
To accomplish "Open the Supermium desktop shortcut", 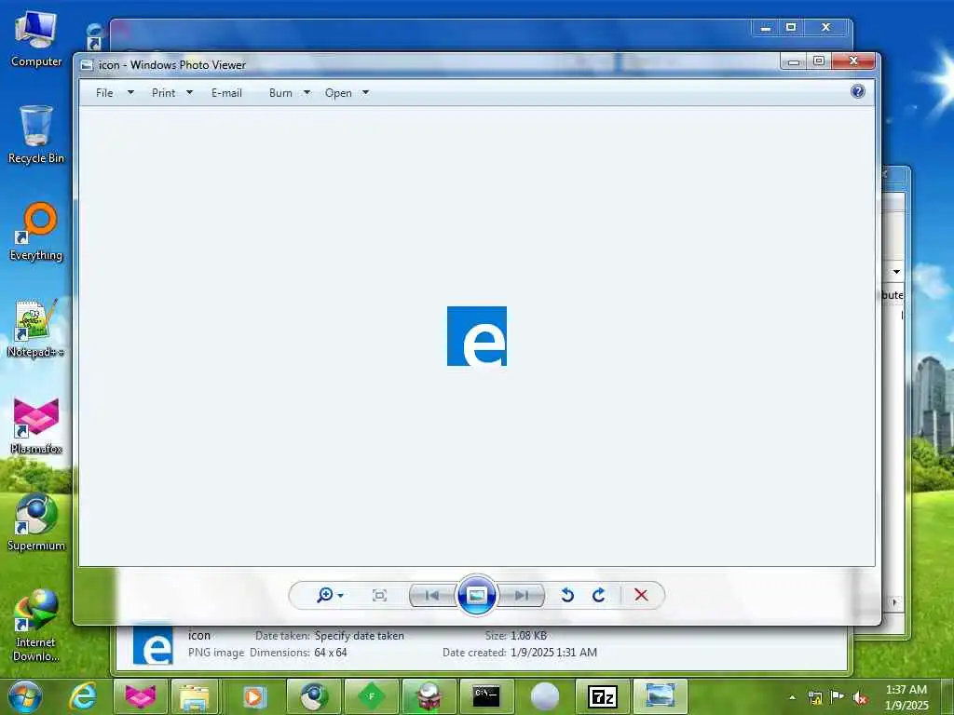I will click(x=36, y=522).
